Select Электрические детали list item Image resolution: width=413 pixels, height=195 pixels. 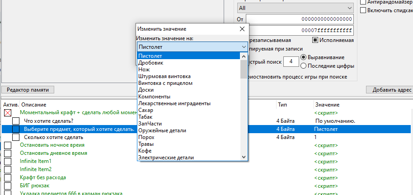point(166,158)
